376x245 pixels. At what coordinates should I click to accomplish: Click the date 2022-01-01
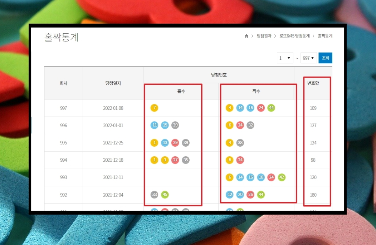click(113, 126)
